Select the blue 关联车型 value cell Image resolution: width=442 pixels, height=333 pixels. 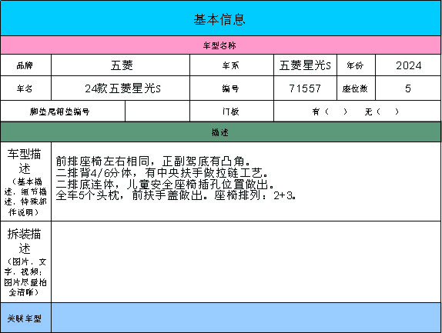coord(246,318)
